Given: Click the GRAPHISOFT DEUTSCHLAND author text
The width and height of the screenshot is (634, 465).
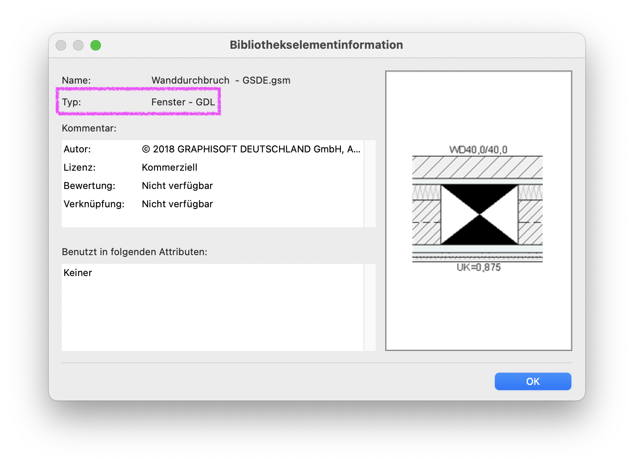Looking at the screenshot, I should pos(251,149).
